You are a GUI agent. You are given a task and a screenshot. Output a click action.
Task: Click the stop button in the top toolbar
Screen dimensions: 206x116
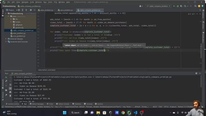(191, 6)
